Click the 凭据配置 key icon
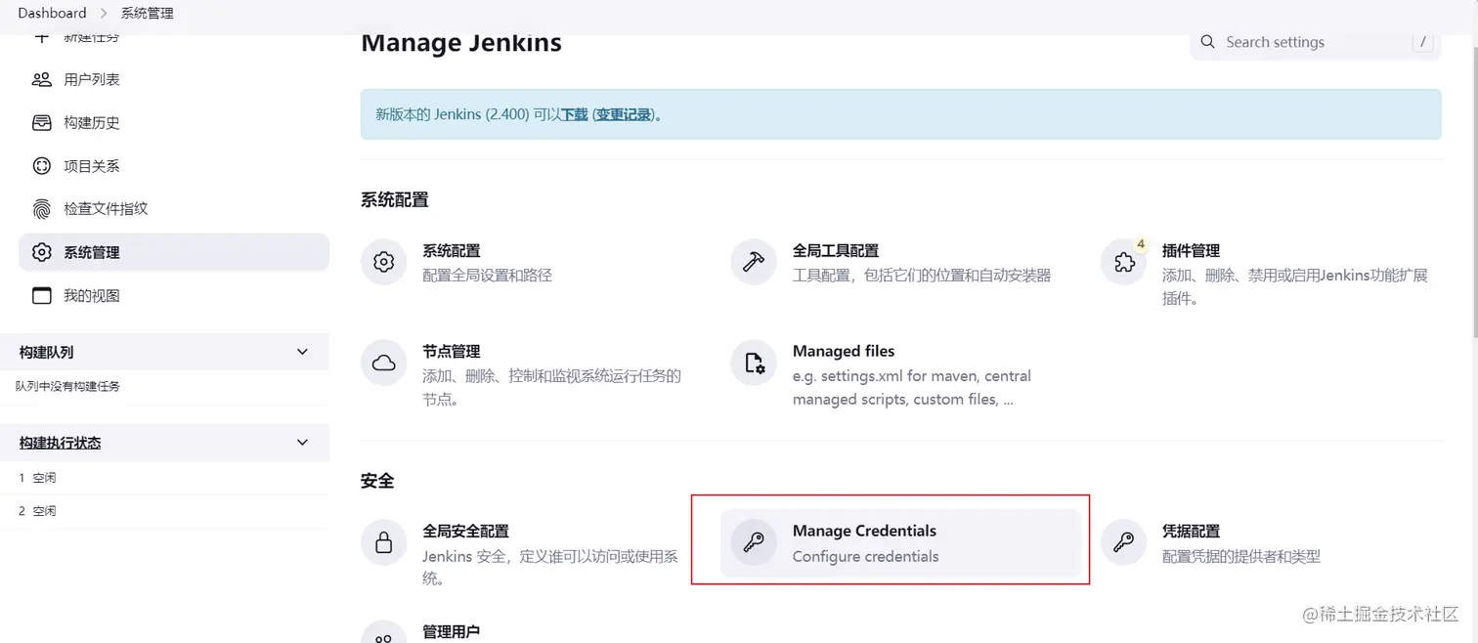The height and width of the screenshot is (643, 1478). click(x=1123, y=542)
